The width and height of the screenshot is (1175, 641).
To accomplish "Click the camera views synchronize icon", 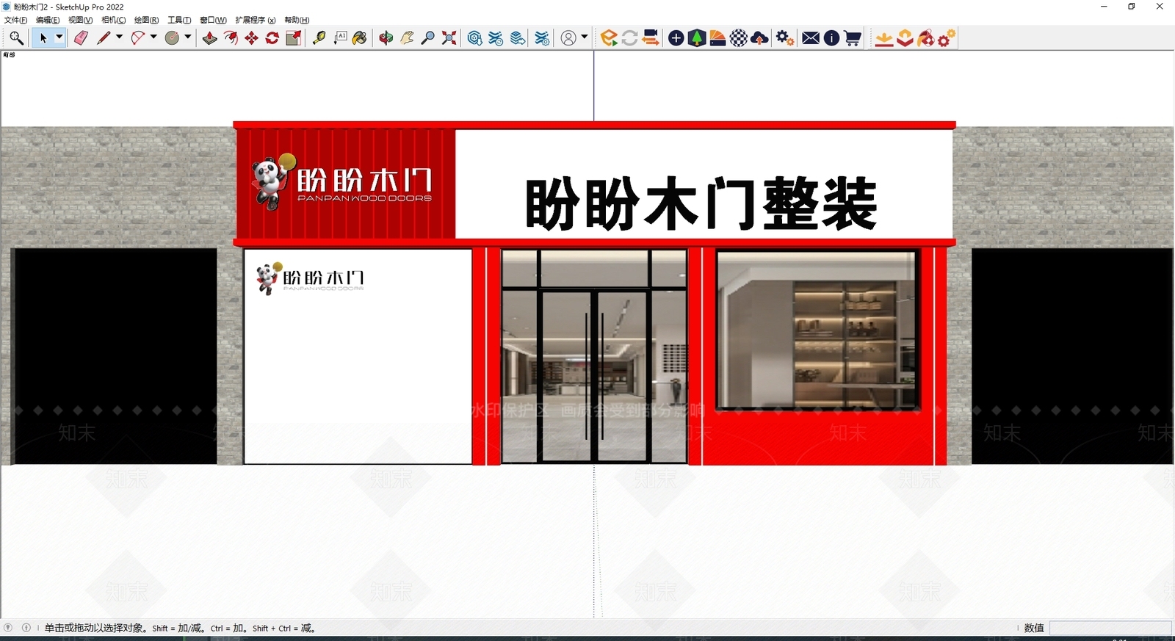I will point(650,38).
